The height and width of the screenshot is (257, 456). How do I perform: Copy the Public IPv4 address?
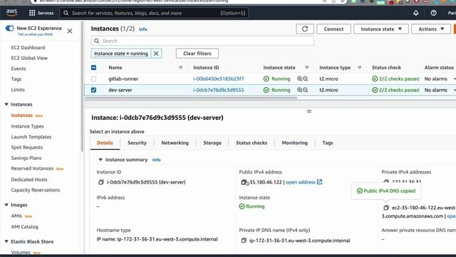(x=244, y=182)
